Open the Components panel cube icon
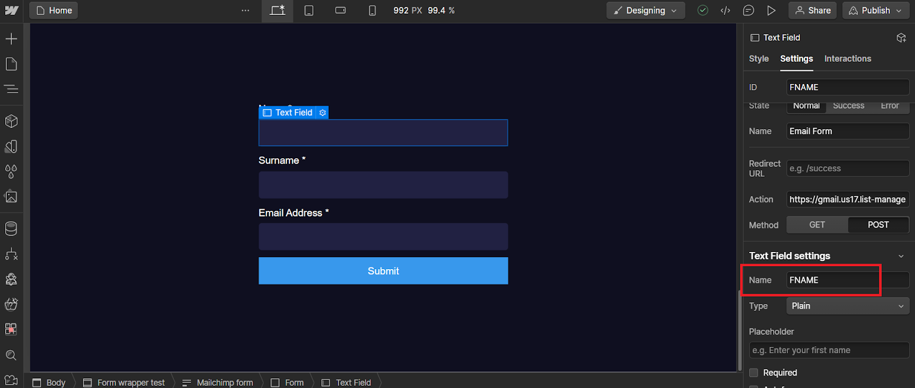Viewport: 915px width, 388px height. point(11,121)
